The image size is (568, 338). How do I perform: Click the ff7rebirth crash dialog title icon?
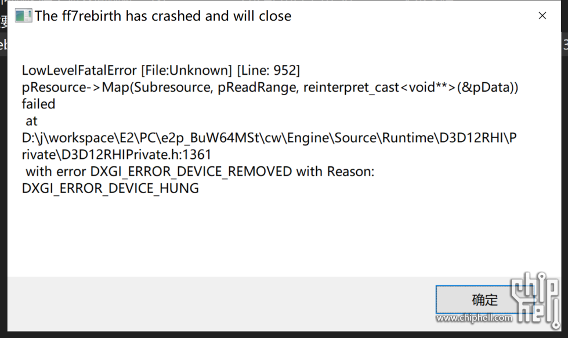click(24, 16)
